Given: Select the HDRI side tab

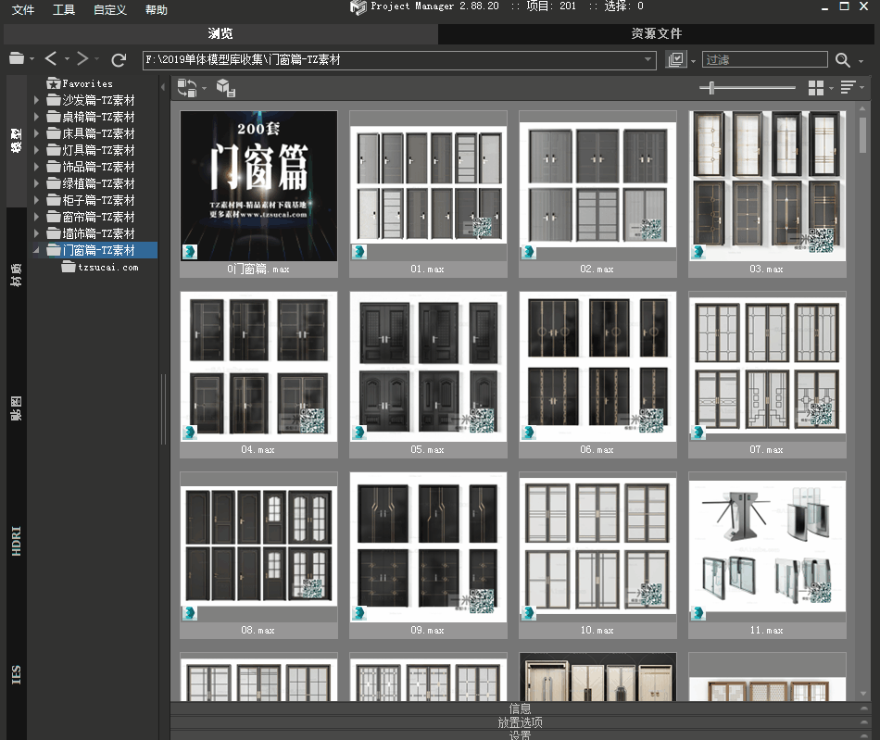Looking at the screenshot, I should (x=16, y=540).
